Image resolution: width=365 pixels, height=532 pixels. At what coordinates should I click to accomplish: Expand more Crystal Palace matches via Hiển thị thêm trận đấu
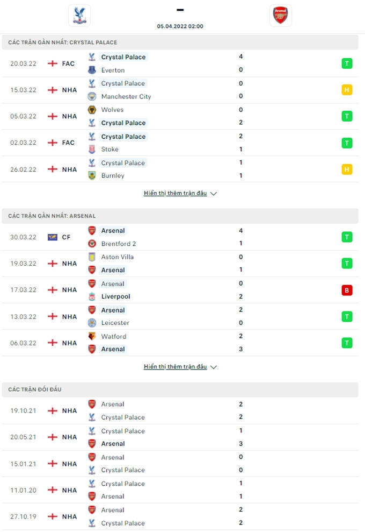click(x=177, y=193)
